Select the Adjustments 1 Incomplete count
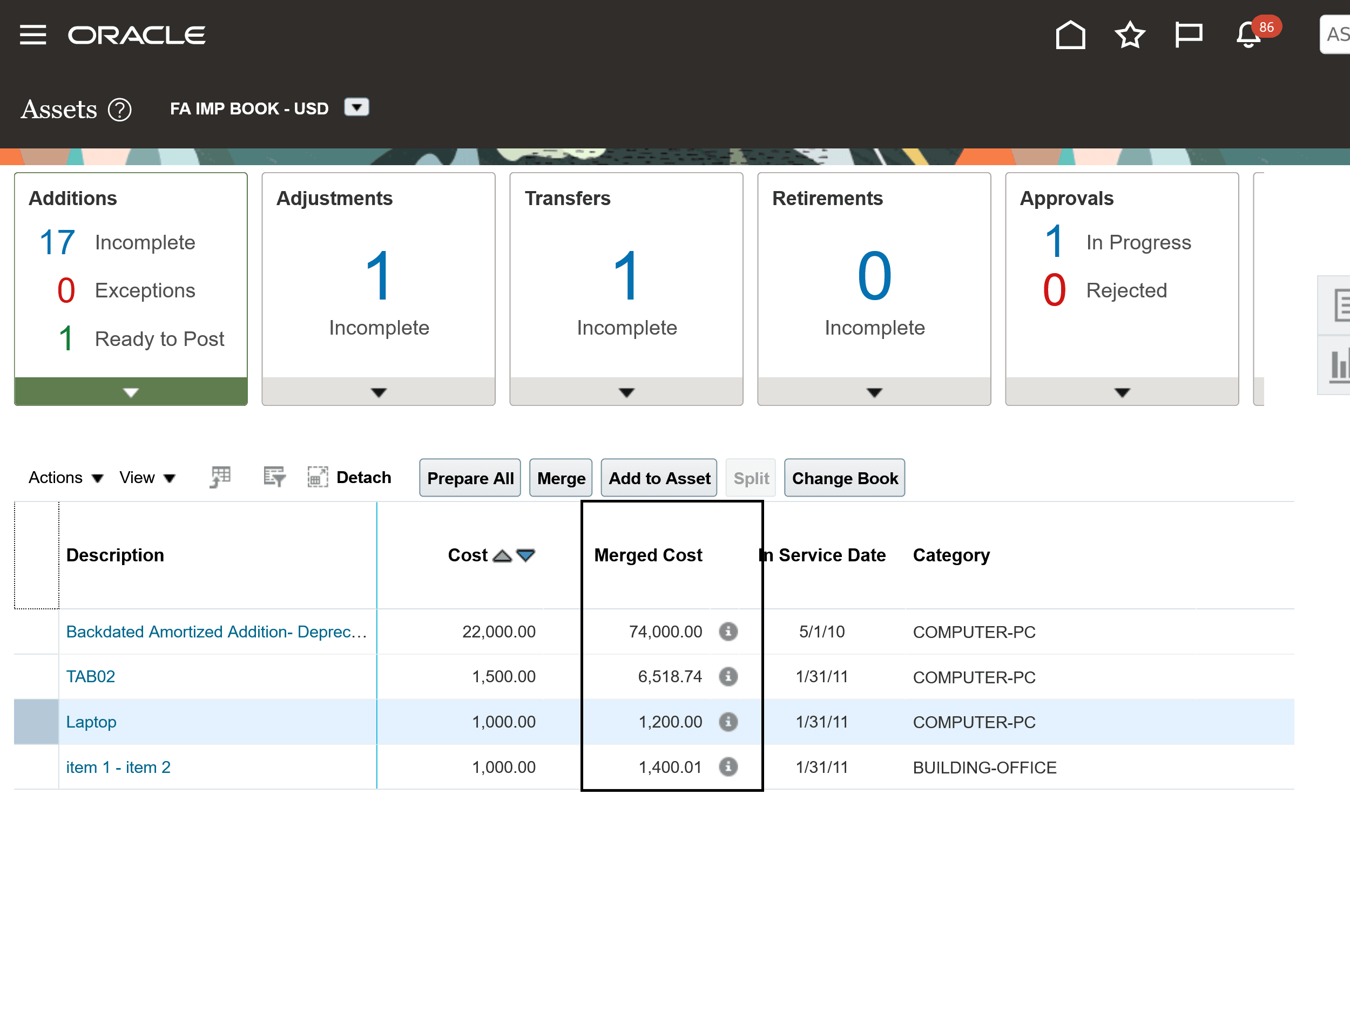1350x1032 pixels. pos(379,276)
